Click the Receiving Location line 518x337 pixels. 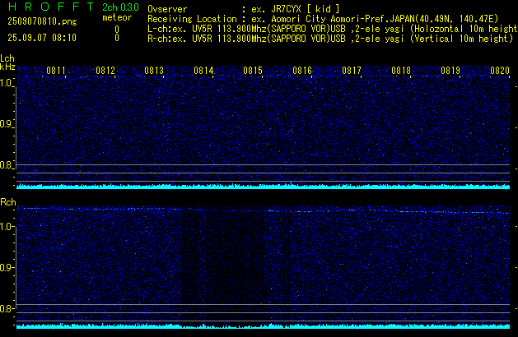(323, 19)
